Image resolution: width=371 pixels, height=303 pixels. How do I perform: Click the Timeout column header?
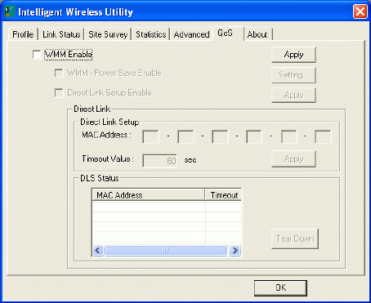point(223,195)
